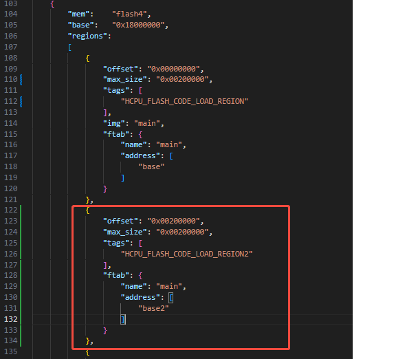The height and width of the screenshot is (359, 407).
Task: Click "HCPU_FLASH_CODE_LOAD_REGION" tag on line 112
Action: [x=184, y=101]
